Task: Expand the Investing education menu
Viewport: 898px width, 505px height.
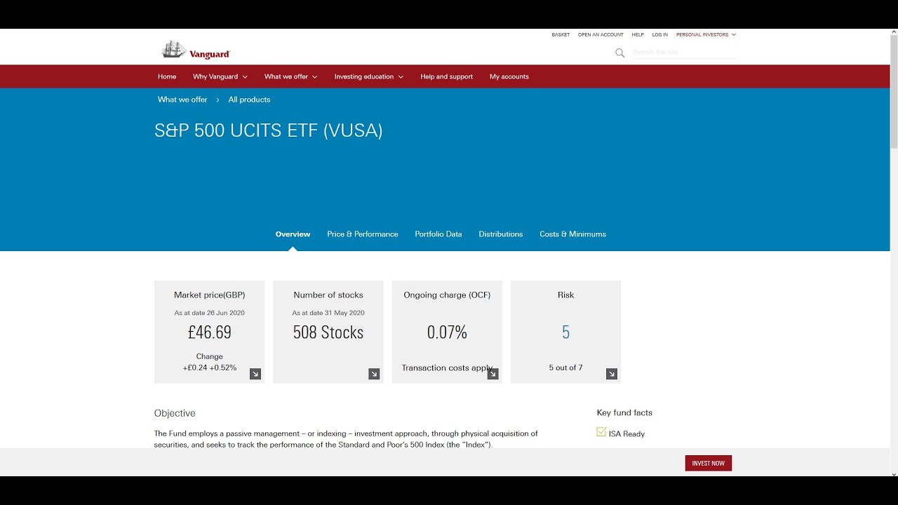Action: [x=368, y=76]
